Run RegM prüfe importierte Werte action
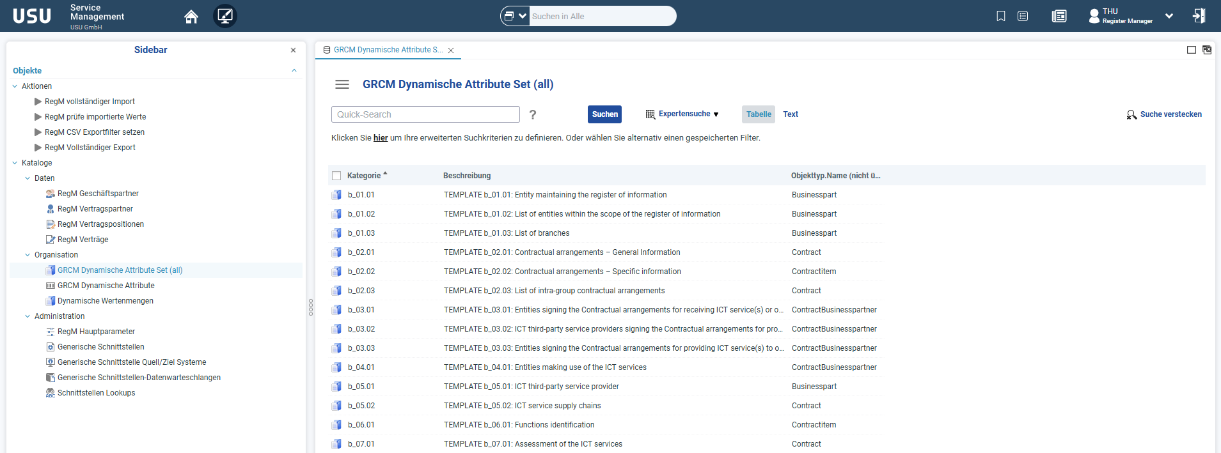1221x453 pixels. (x=95, y=117)
